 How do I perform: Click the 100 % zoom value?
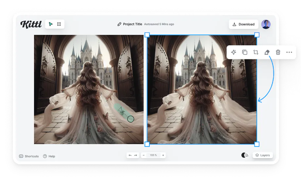(153, 155)
